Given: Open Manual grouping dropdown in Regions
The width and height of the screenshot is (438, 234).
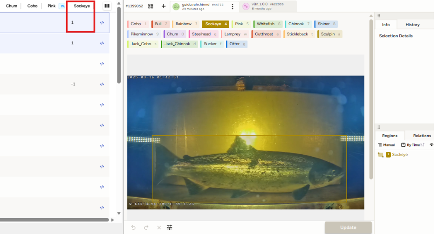Looking at the screenshot, I should click(386, 145).
